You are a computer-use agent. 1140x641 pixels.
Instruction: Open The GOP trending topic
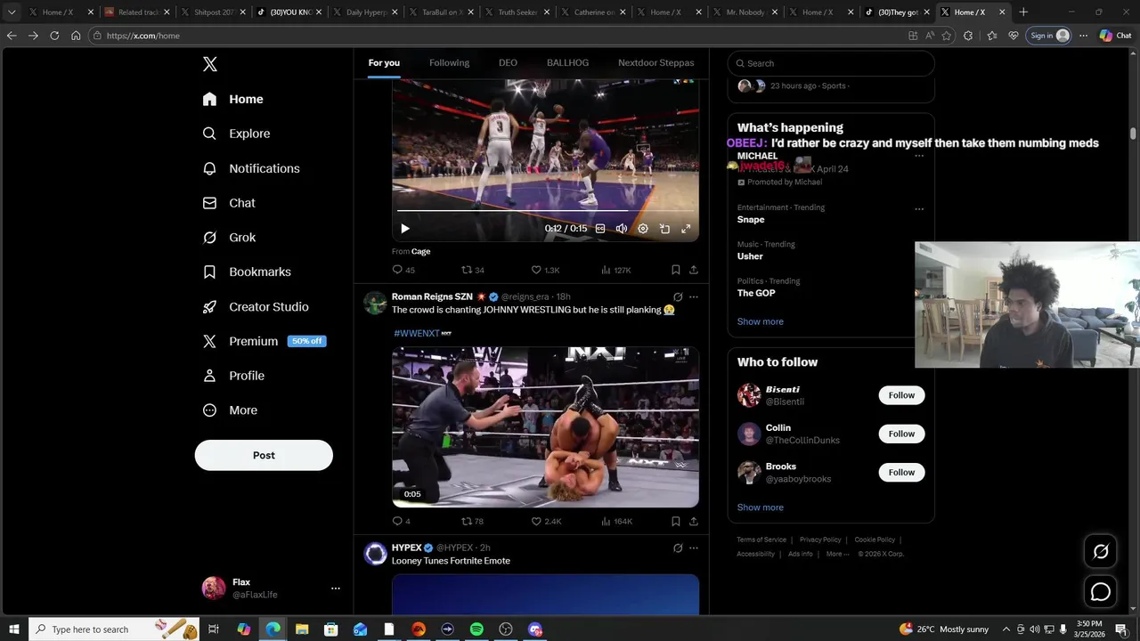coord(756,293)
